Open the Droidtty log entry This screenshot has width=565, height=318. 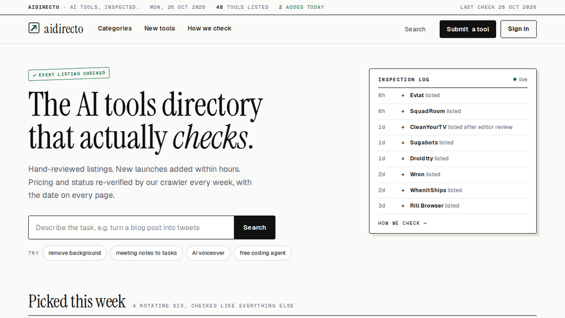(x=453, y=158)
